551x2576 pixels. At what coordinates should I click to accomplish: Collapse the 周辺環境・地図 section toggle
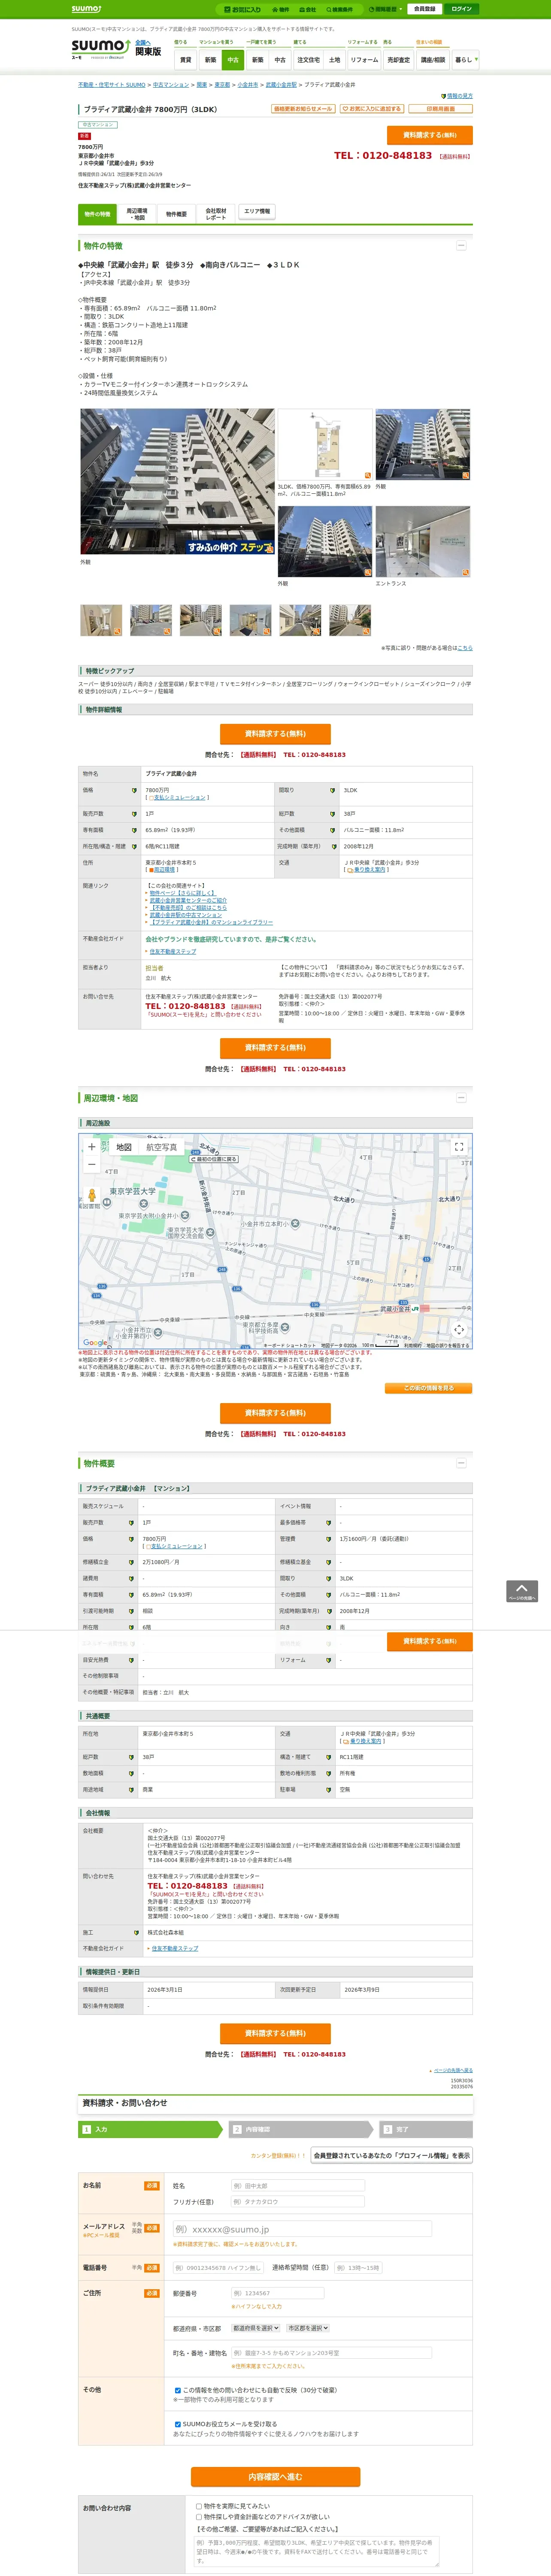[461, 1098]
